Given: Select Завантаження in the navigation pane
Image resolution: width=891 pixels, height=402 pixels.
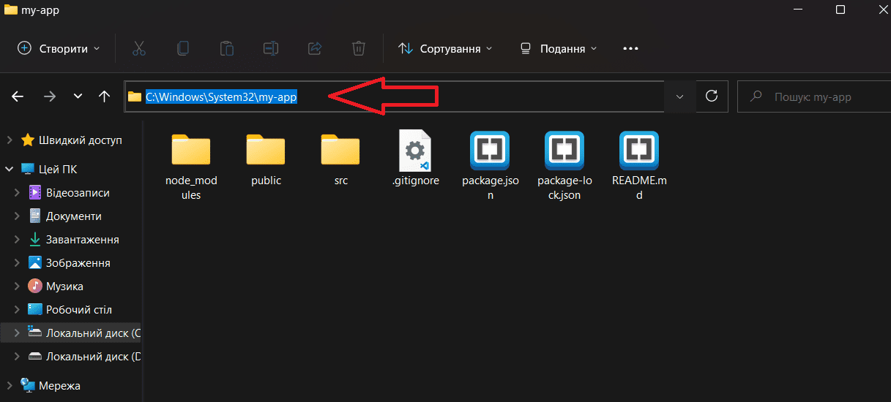Looking at the screenshot, I should 82,240.
